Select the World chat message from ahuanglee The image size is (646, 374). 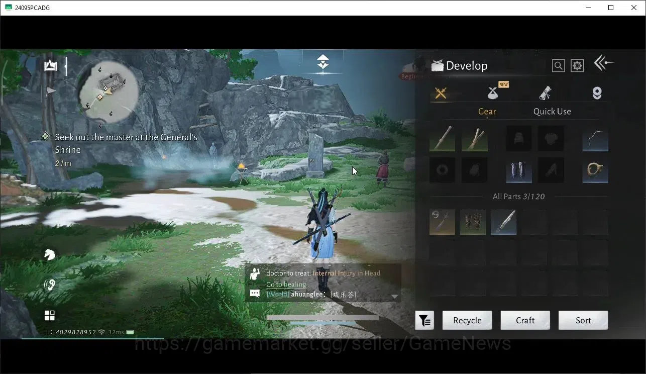coord(311,294)
